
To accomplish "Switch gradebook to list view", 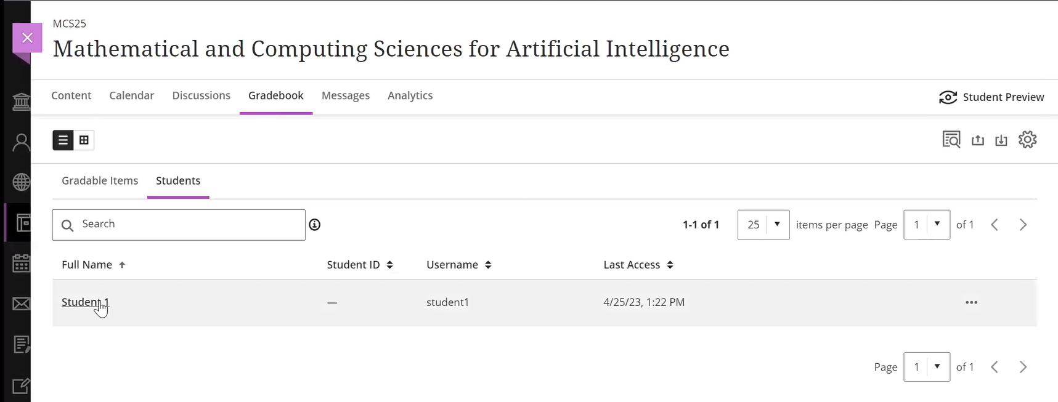I will pos(63,140).
